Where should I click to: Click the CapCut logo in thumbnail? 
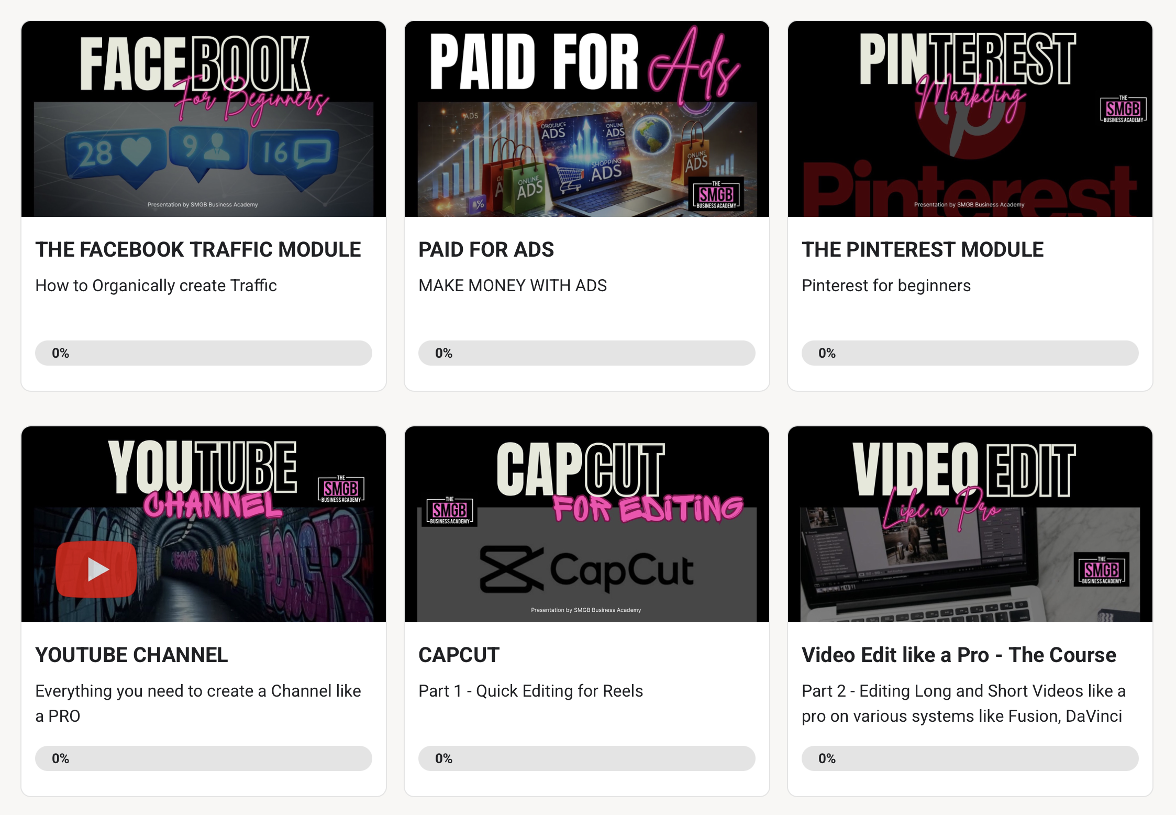587,570
